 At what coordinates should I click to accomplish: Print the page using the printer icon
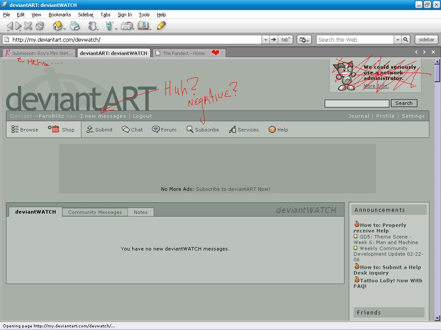(75, 26)
